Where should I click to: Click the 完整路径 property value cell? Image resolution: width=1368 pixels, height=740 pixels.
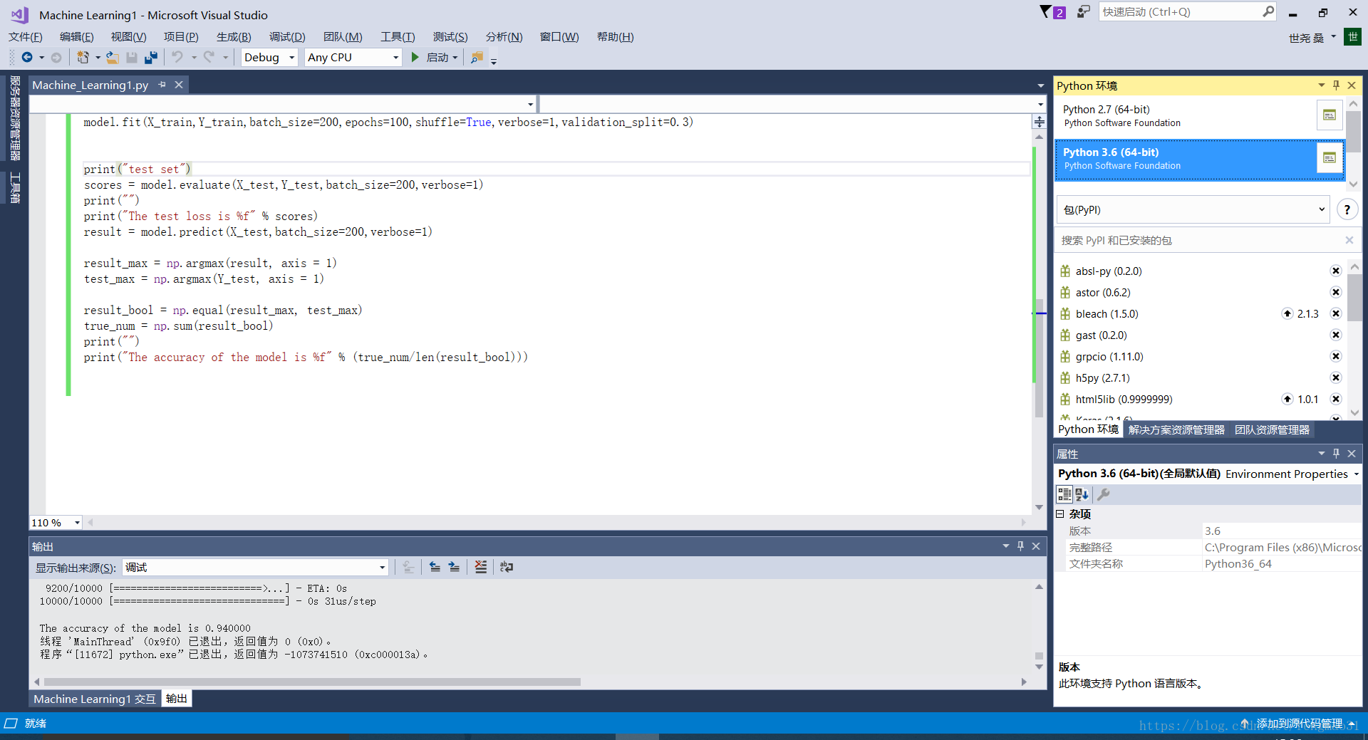tap(1282, 547)
